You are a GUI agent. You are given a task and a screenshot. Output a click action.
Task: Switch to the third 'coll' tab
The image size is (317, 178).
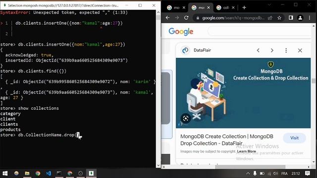pyautogui.click(x=223, y=8)
